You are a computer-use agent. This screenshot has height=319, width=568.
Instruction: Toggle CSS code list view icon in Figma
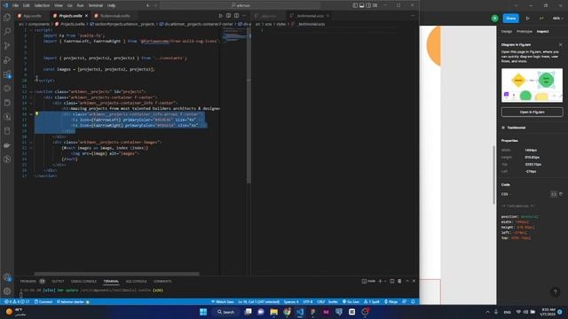(x=554, y=194)
